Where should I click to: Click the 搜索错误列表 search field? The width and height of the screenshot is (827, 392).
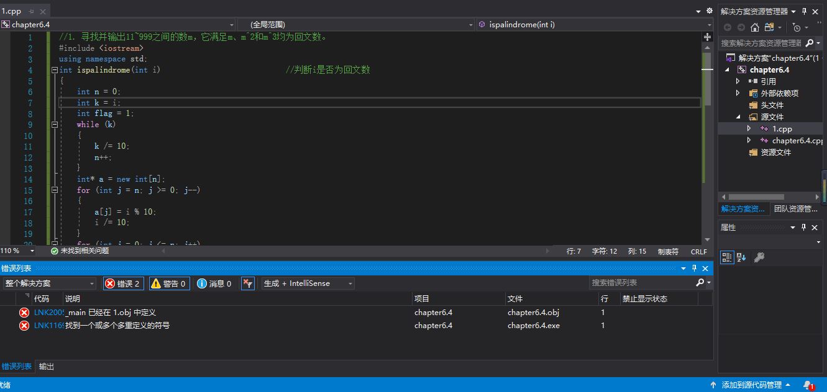(642, 283)
